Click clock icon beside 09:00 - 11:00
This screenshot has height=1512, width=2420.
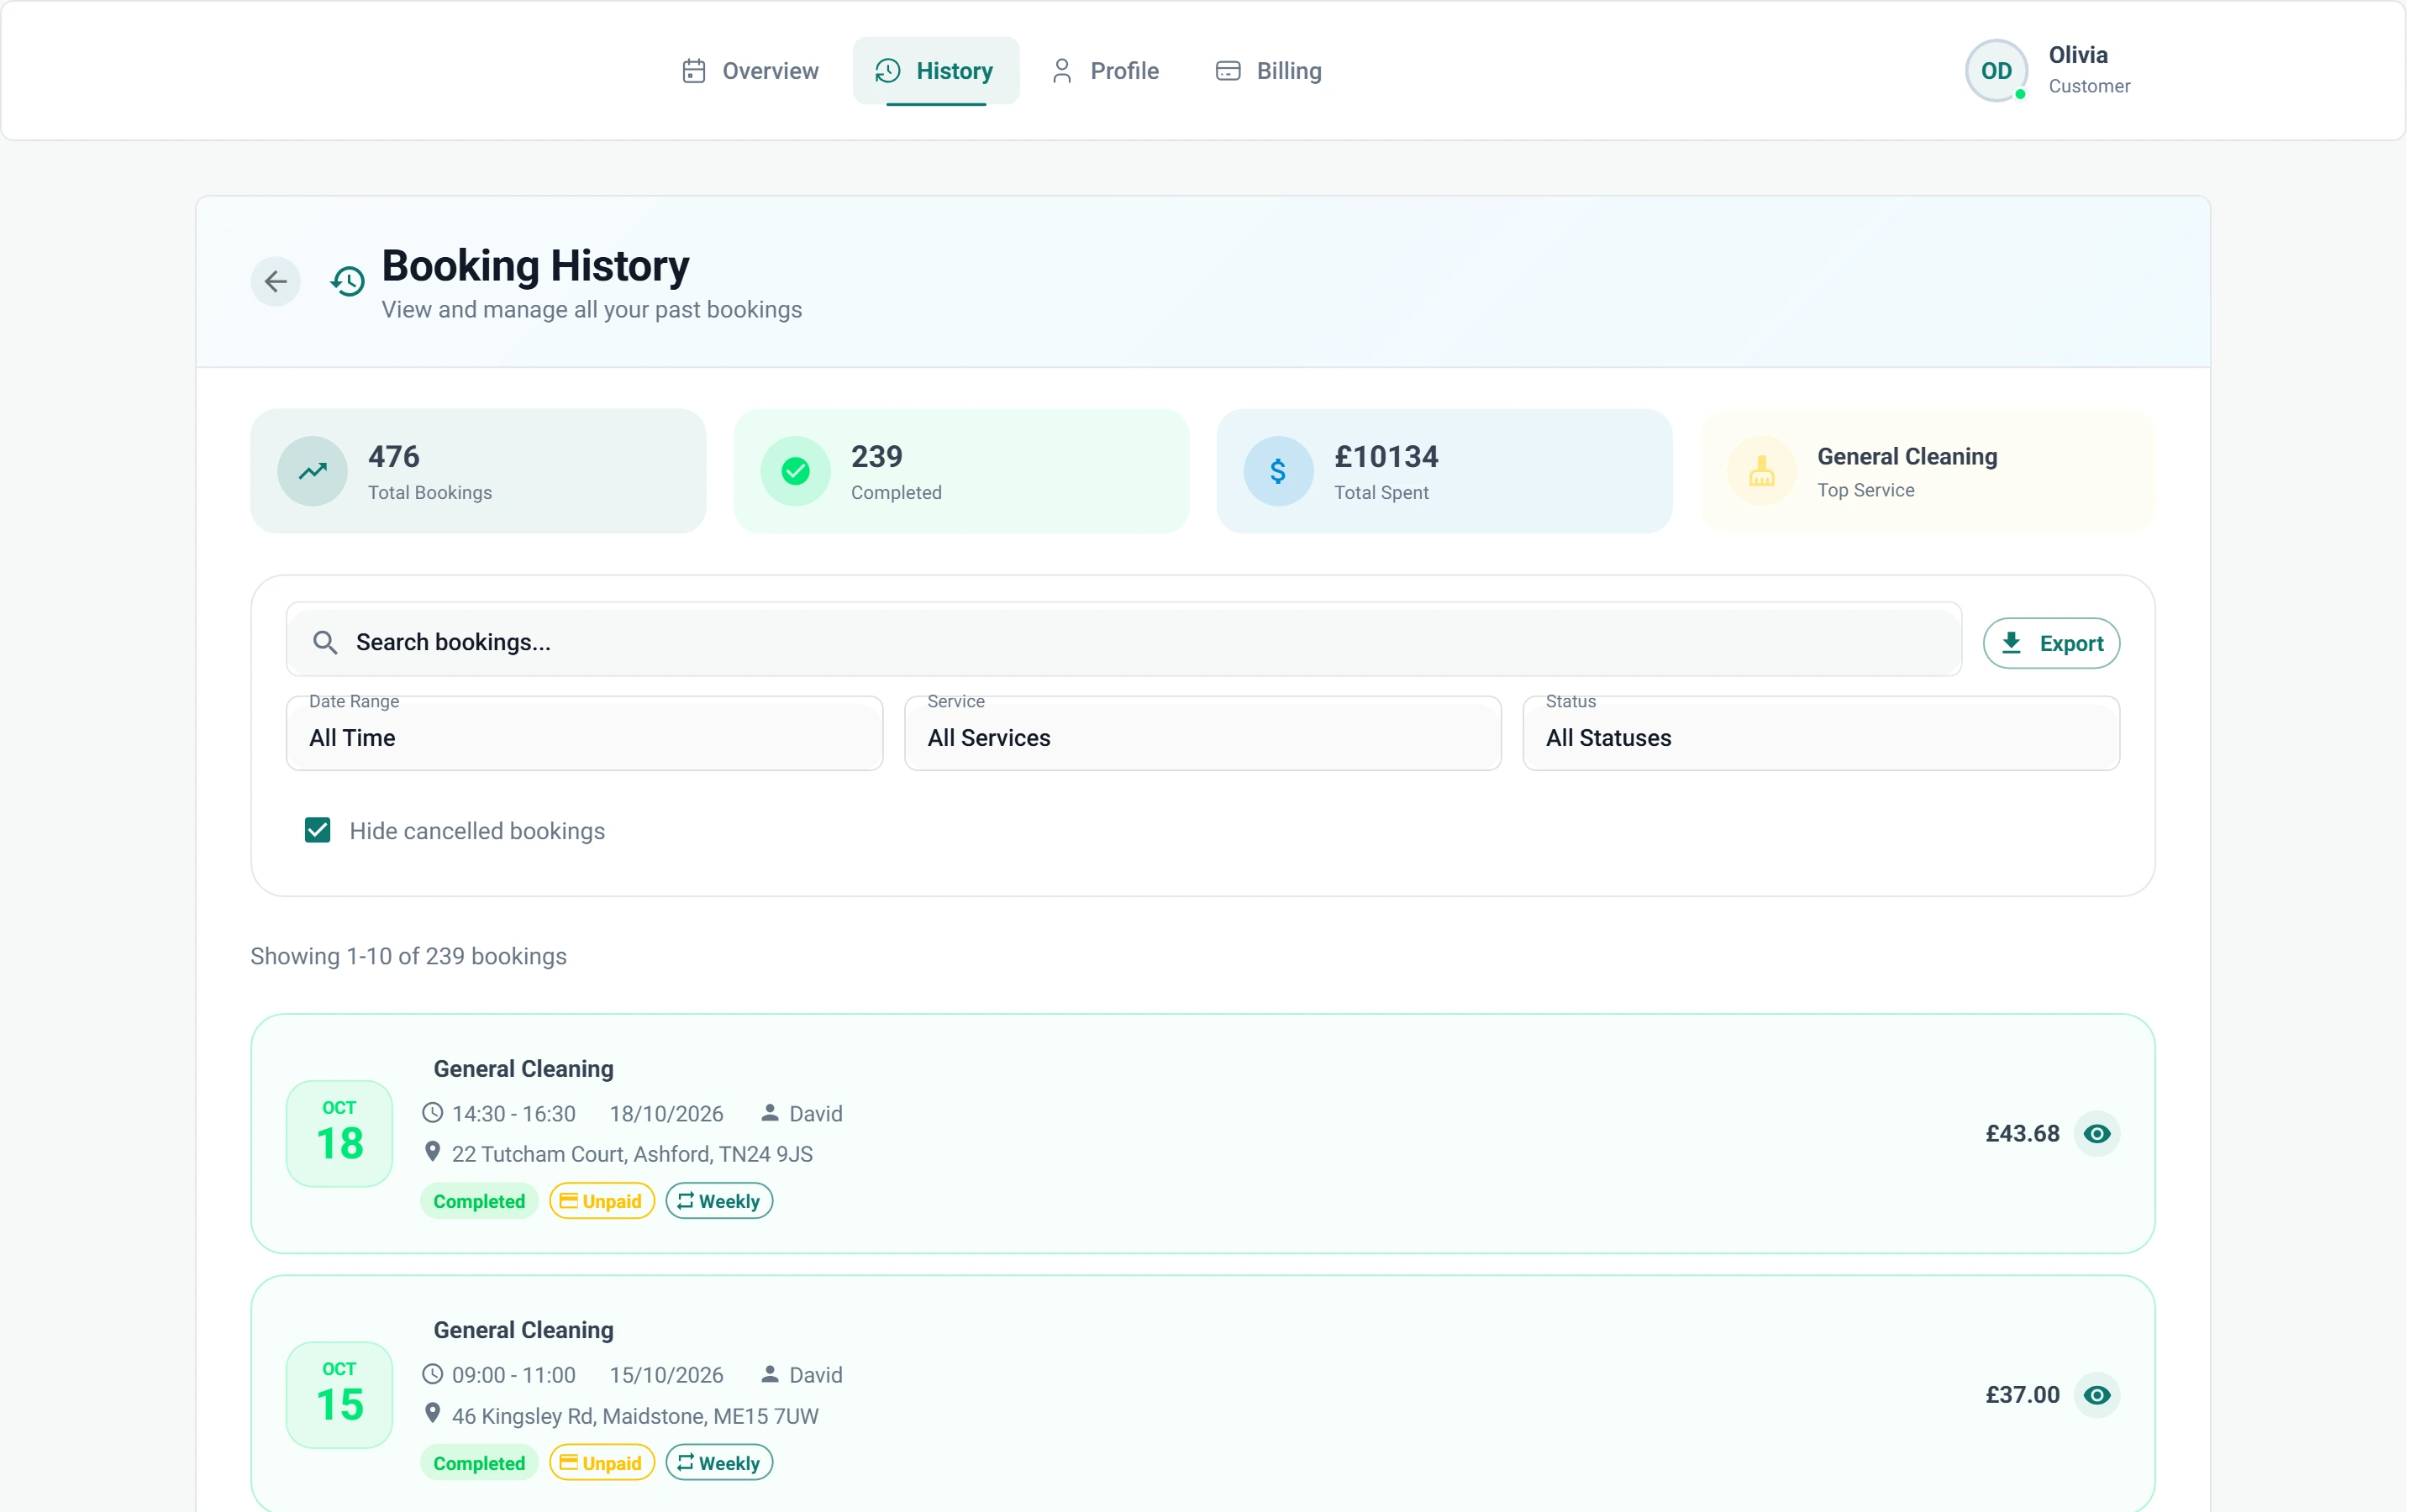[433, 1374]
